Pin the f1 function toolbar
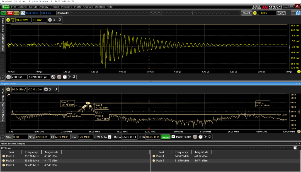The height and width of the screenshot is (172, 301). coord(56,89)
